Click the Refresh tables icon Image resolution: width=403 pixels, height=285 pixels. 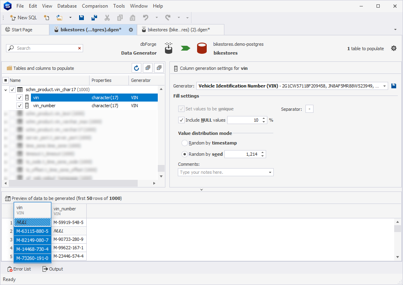pos(136,68)
